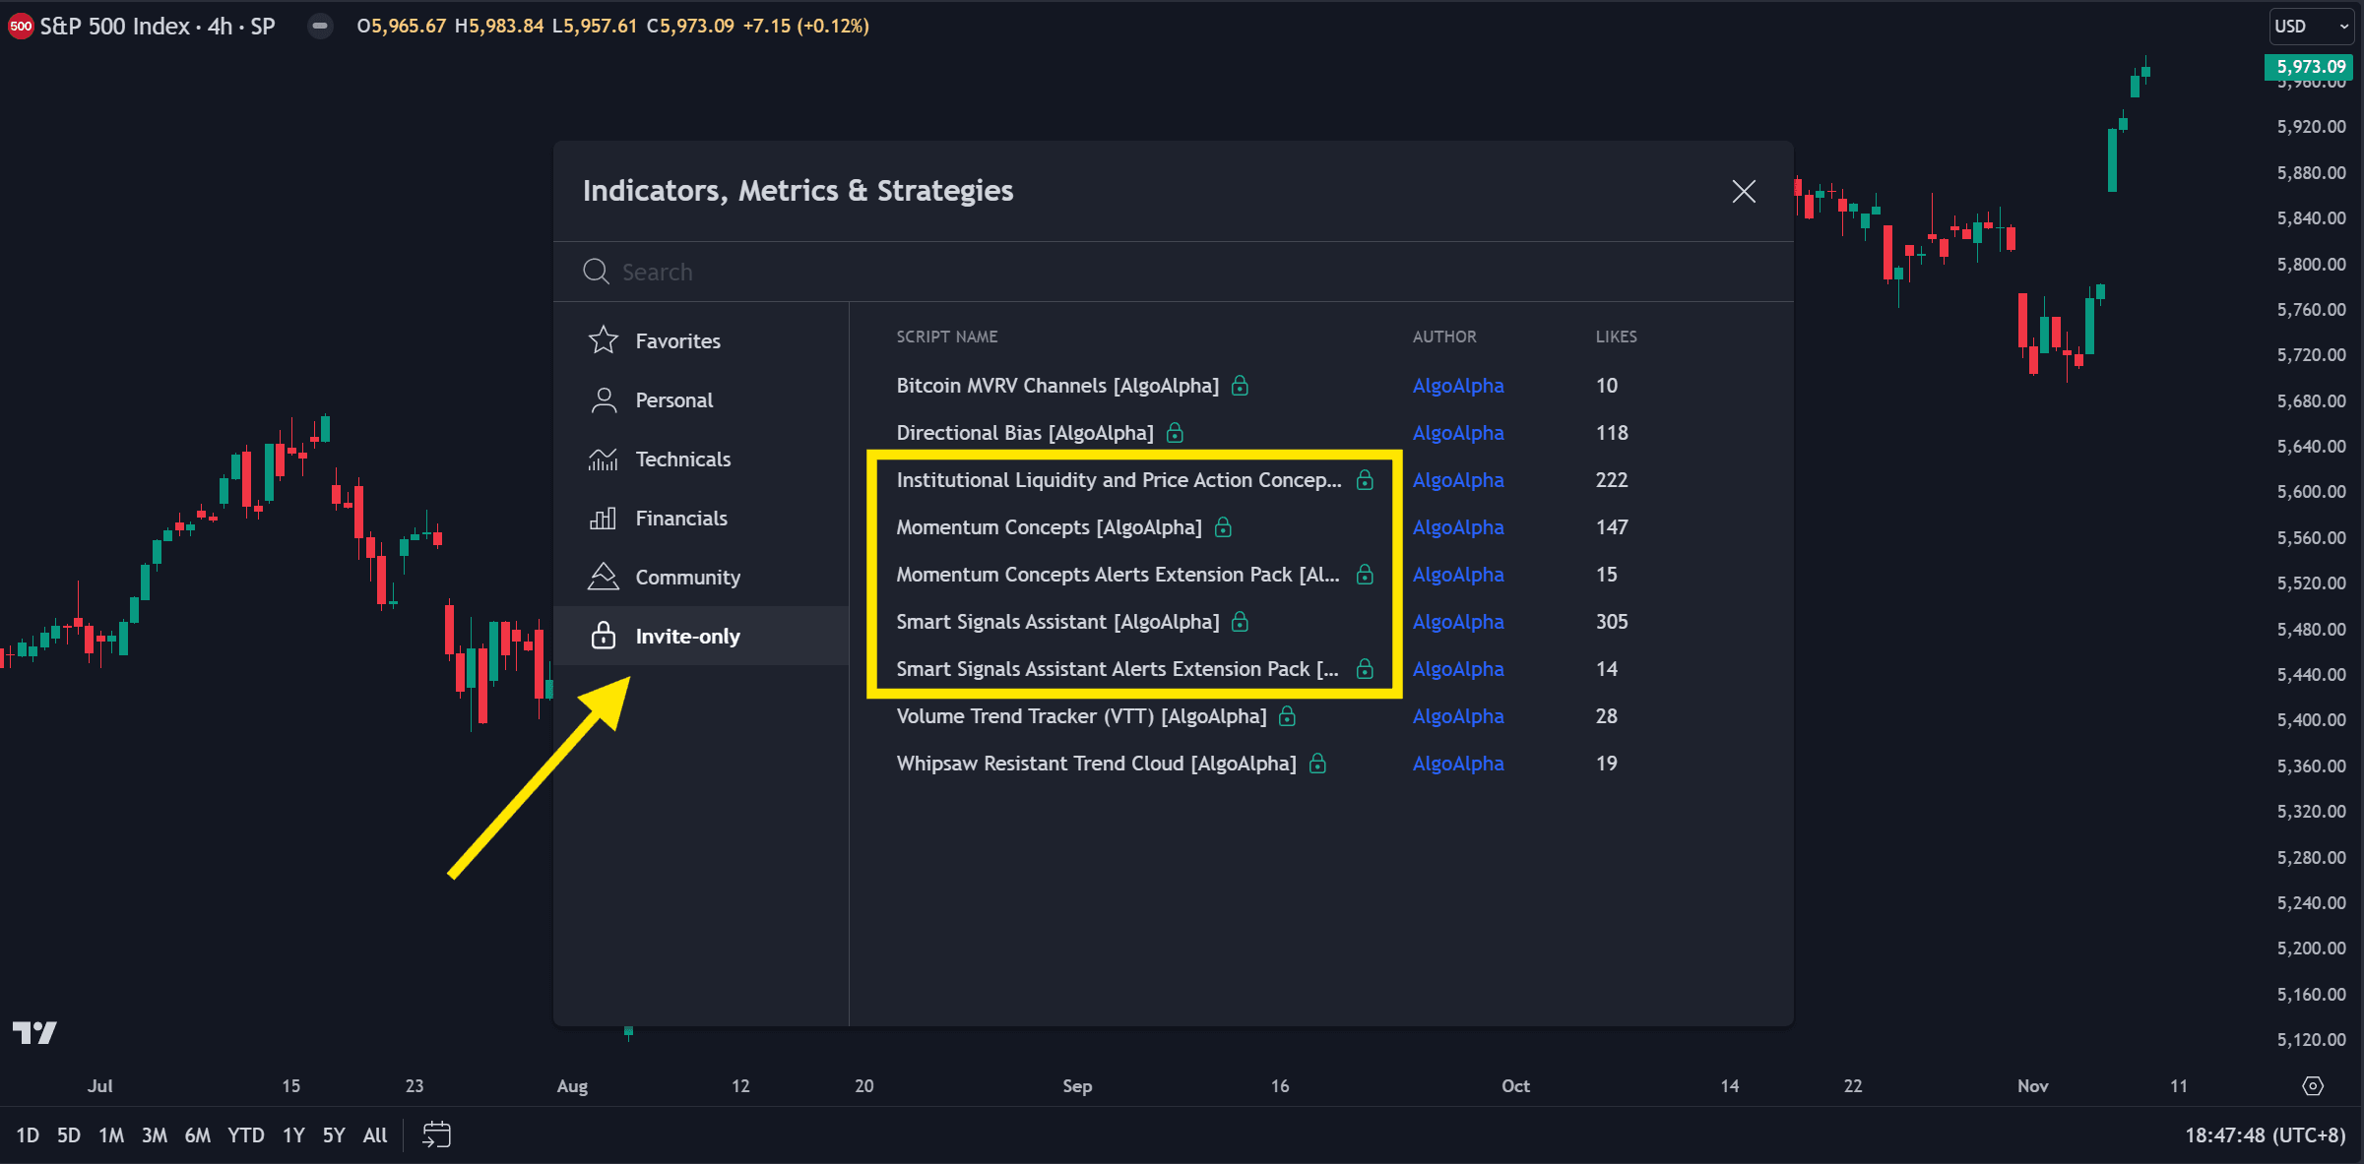Open AlgoAlpha author profile for Directional Bias

pos(1458,433)
